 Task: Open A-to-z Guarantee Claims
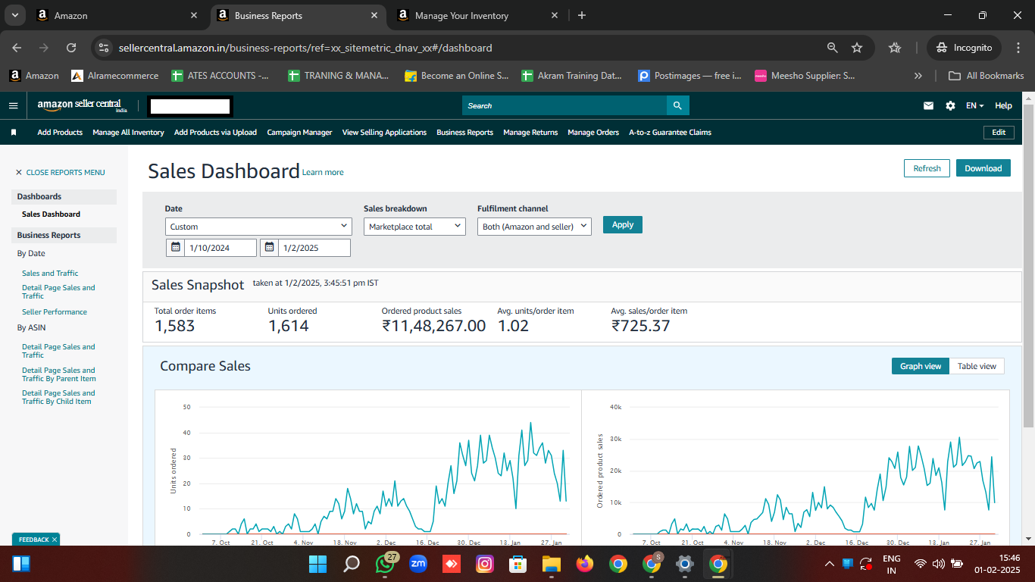[x=670, y=133]
